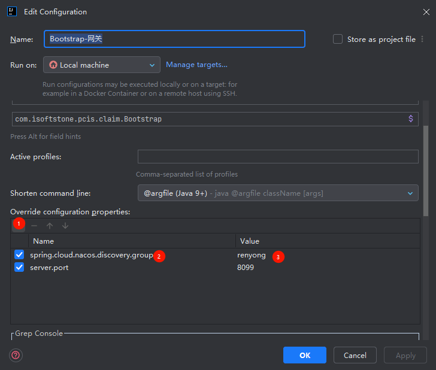The image size is (436, 370).
Task: Click the three-dot options beside Store as project file
Action: tap(422, 39)
